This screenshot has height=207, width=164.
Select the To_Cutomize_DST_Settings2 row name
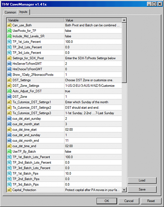[x=32, y=108]
